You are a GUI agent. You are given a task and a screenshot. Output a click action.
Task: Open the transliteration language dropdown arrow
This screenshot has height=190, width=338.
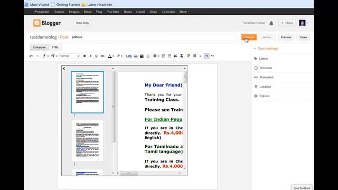200,56
